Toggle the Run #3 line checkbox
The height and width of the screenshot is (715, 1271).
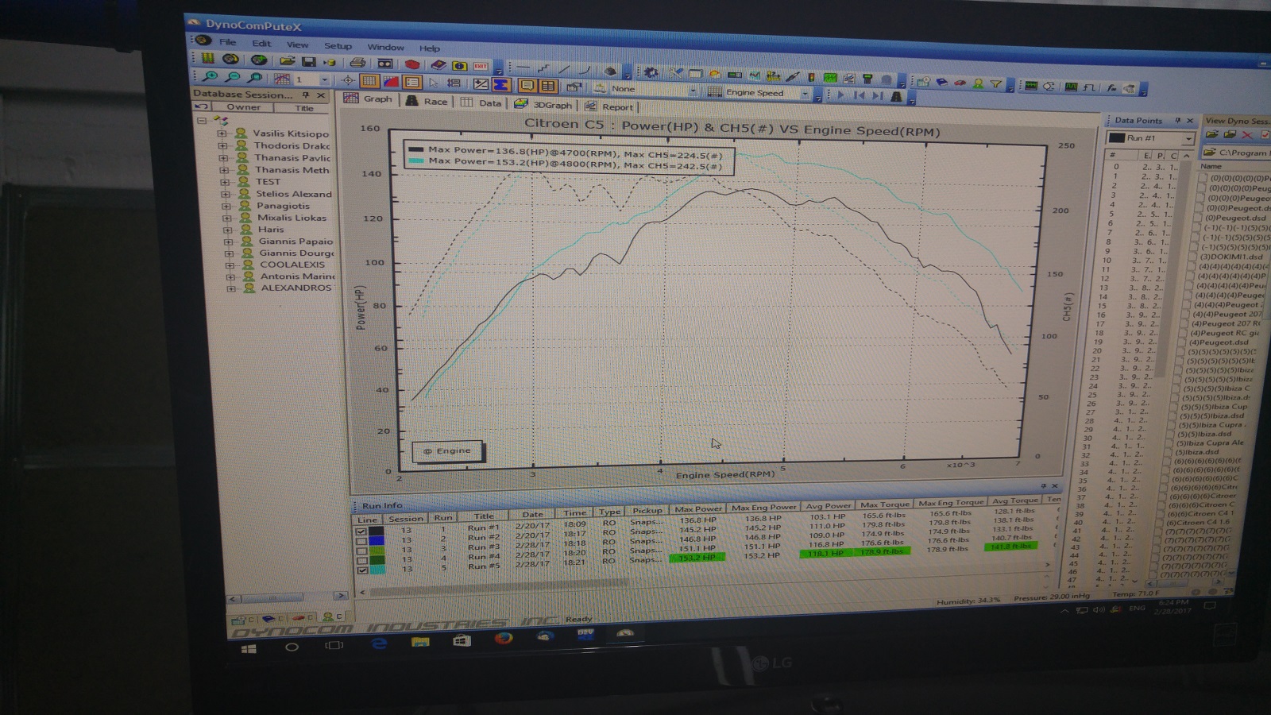point(361,551)
